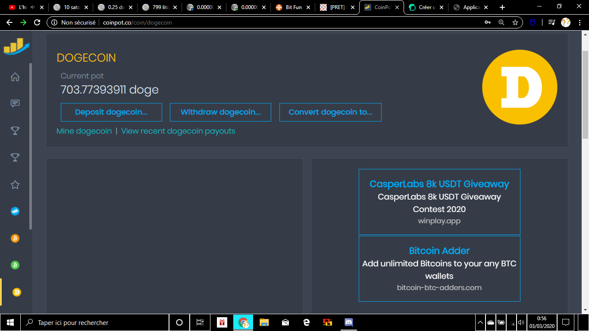The image size is (589, 331).
Task: Open the Mine dogecoin link
Action: 84,131
